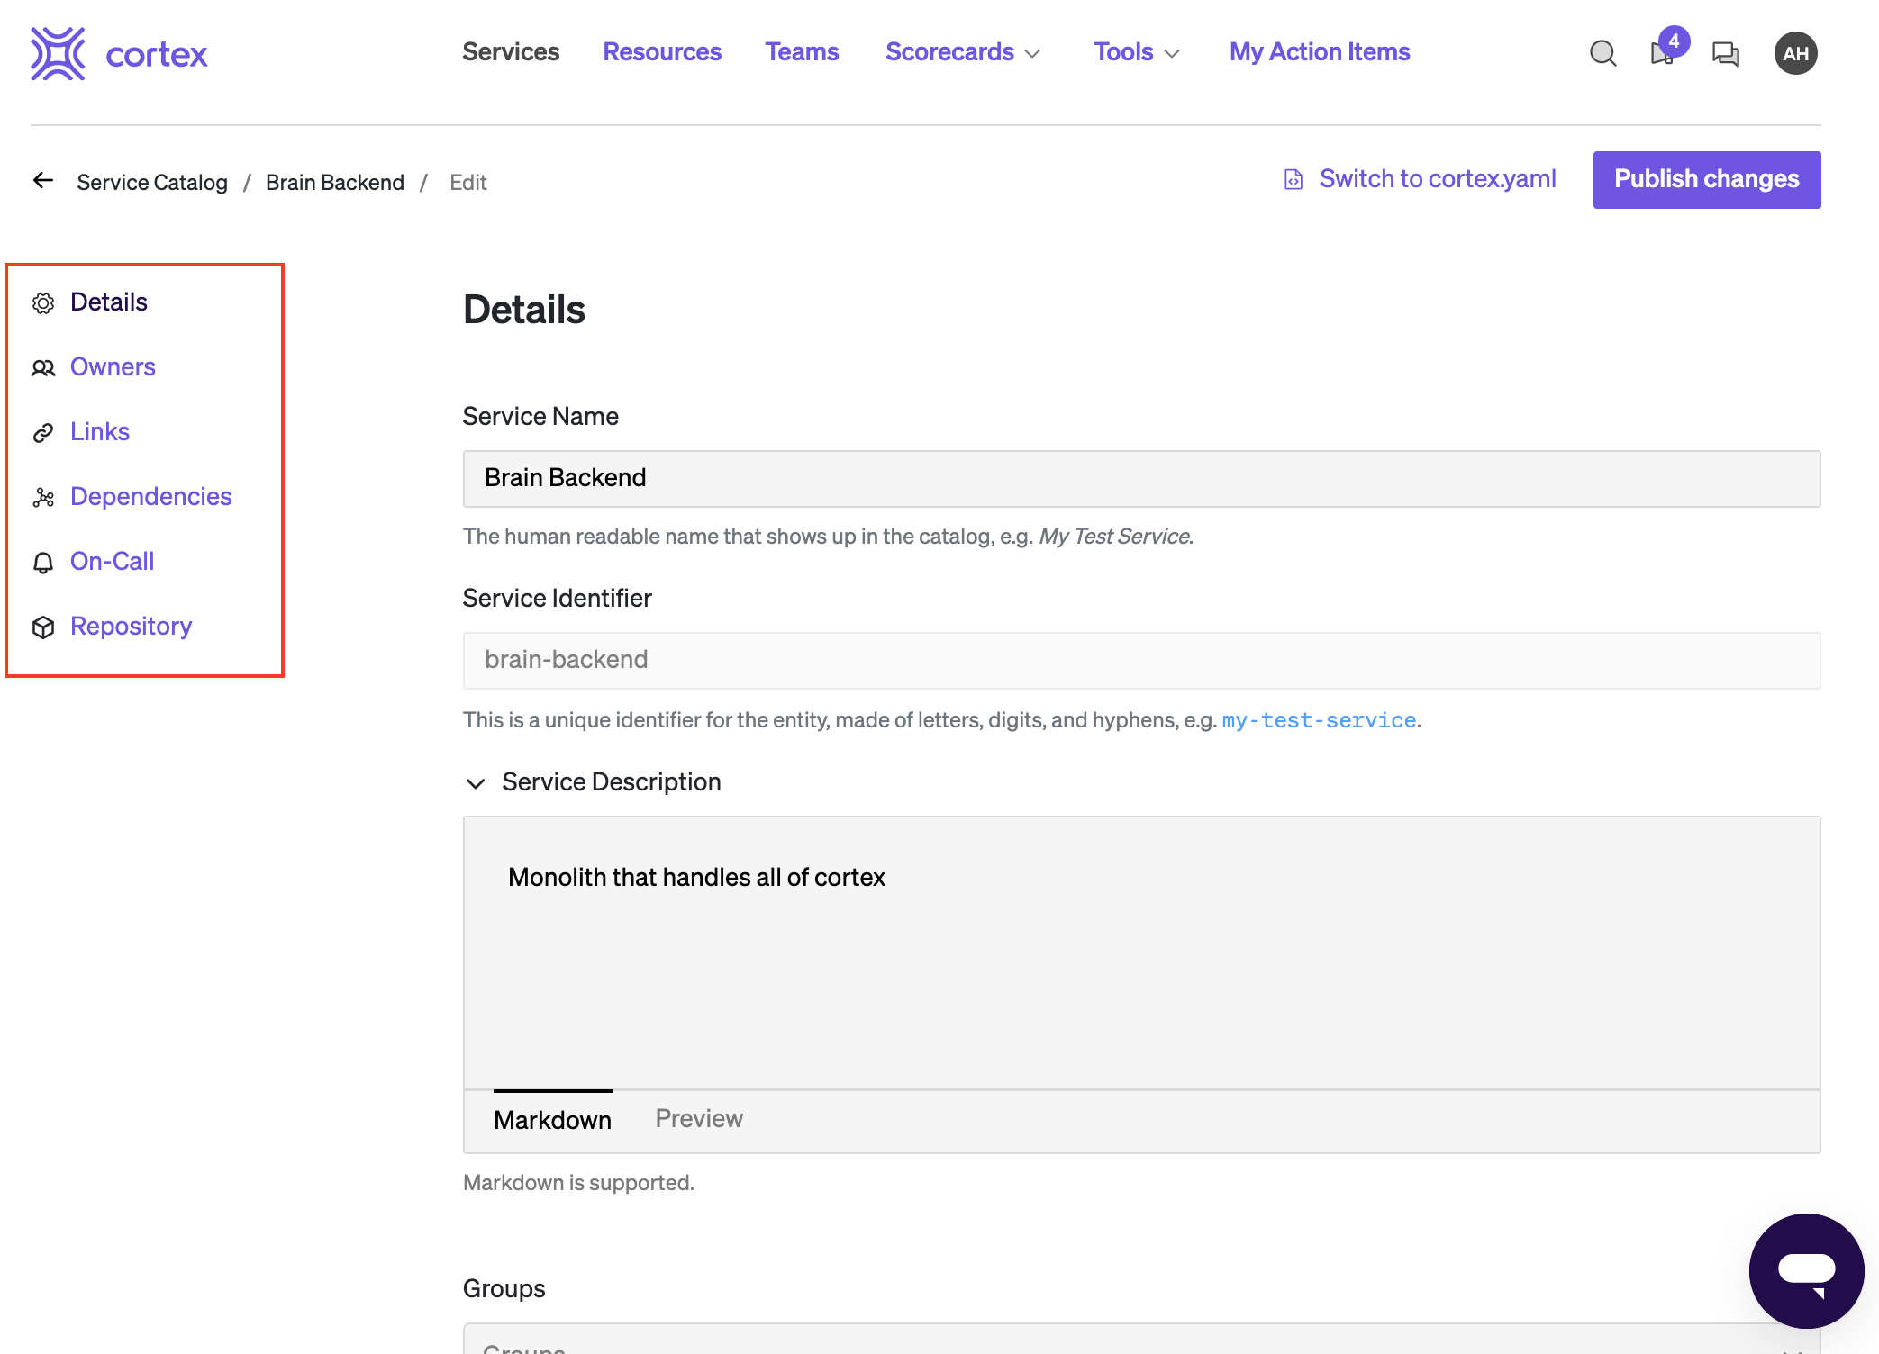Click the 'Markdown is supported.' hint
Image resolution: width=1879 pixels, height=1354 pixels.
tap(578, 1183)
